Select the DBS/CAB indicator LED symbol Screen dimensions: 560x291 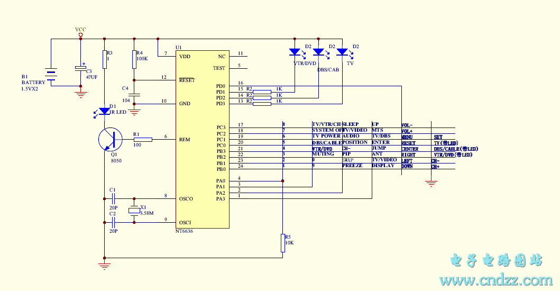(318, 52)
